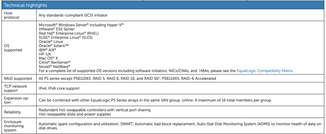The width and height of the screenshot is (326, 134).
Task: Click 'Any standards-compliant iSCSI initiator' text
Action: click(x=73, y=15)
